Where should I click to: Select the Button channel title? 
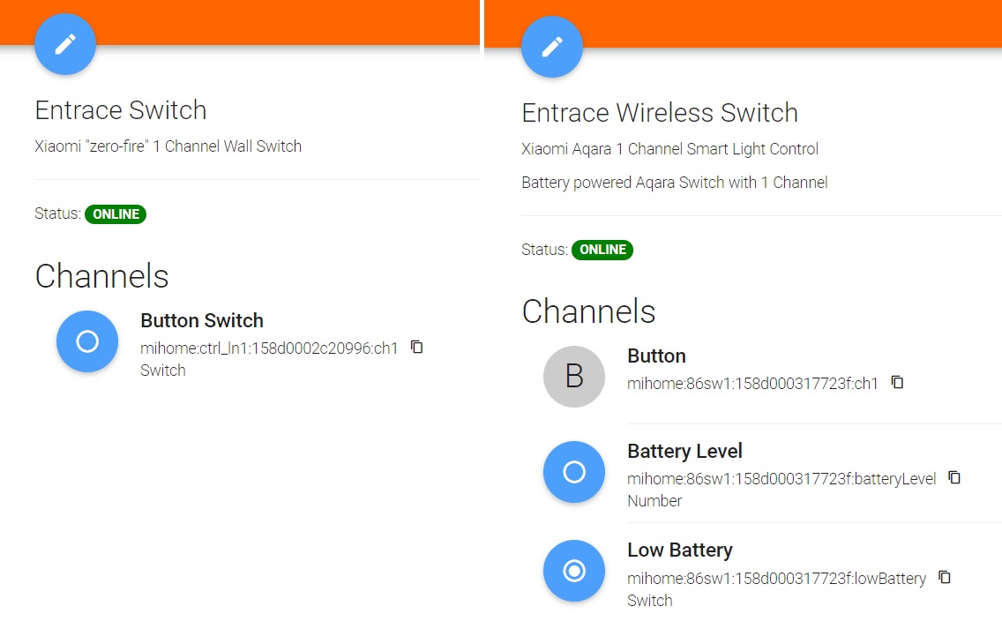point(656,356)
